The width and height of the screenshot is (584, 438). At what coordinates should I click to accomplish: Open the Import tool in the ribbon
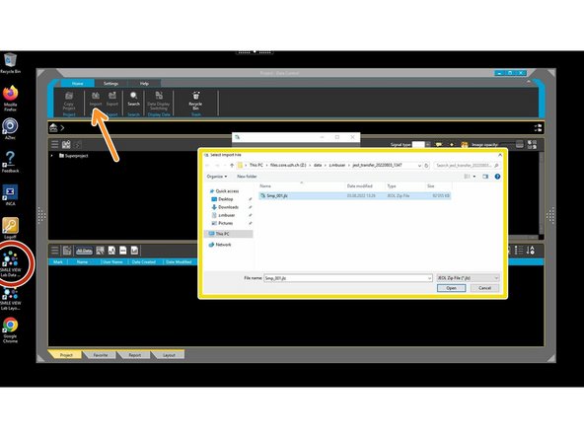coord(96,99)
